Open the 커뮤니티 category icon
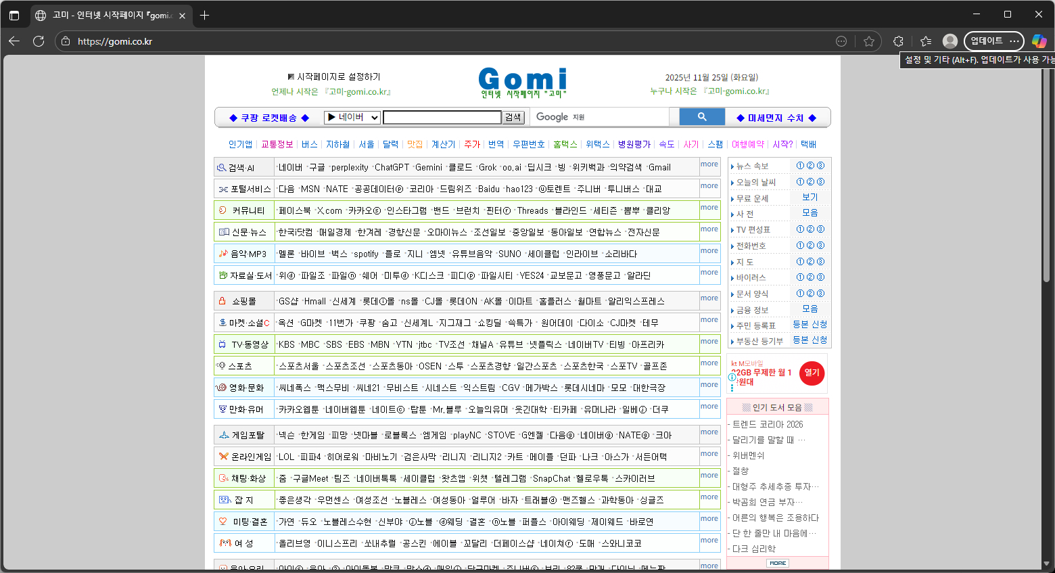 221,210
